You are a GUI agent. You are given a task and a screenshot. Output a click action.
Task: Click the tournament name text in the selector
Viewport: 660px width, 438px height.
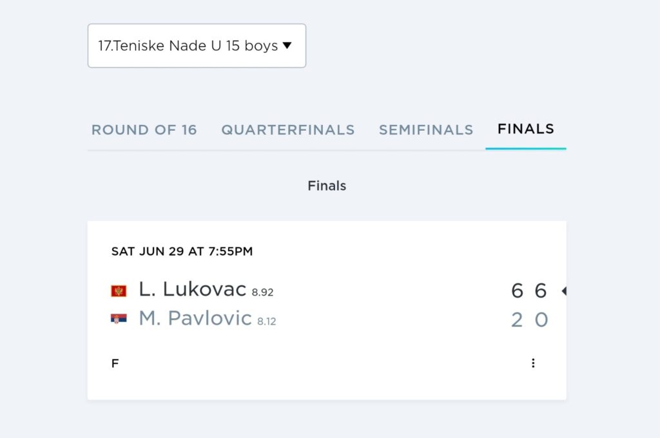(188, 46)
